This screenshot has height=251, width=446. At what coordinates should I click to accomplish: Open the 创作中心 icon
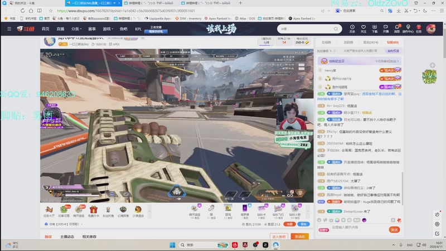coord(408,28)
